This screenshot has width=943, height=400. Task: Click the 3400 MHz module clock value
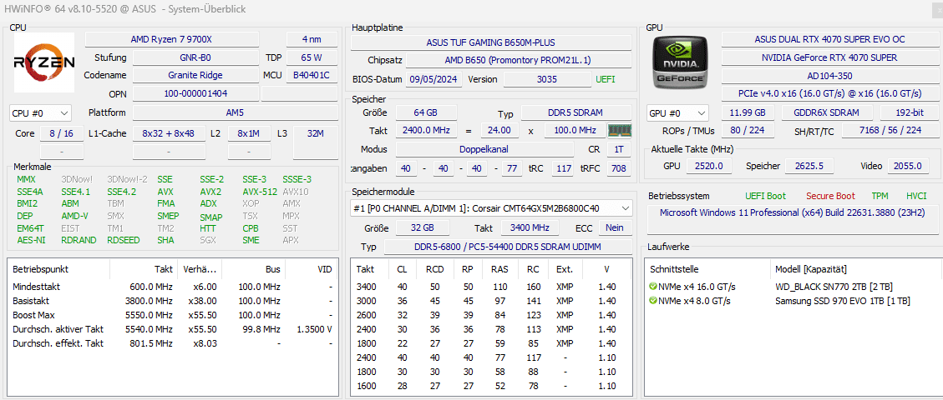[x=530, y=227]
